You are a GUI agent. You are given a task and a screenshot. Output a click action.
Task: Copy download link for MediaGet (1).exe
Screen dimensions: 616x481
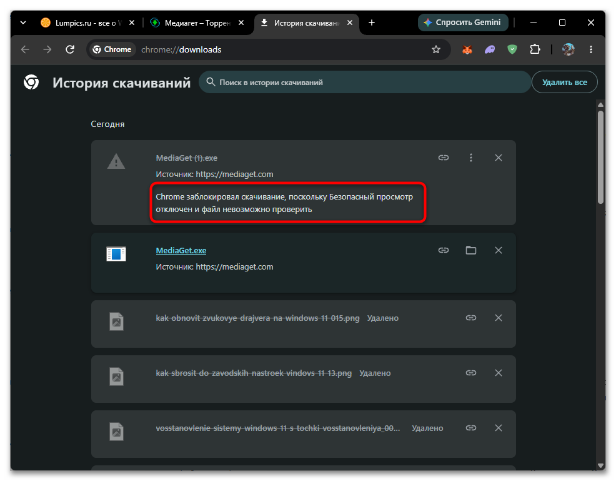444,158
